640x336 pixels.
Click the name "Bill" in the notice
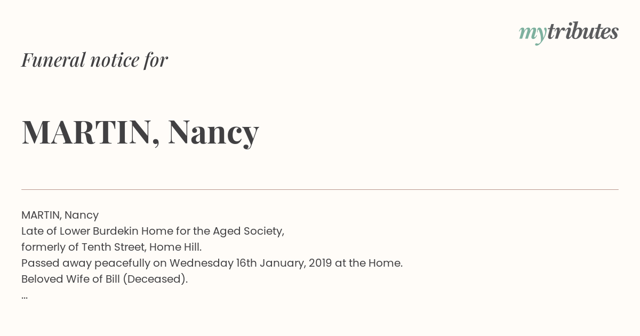112,279
